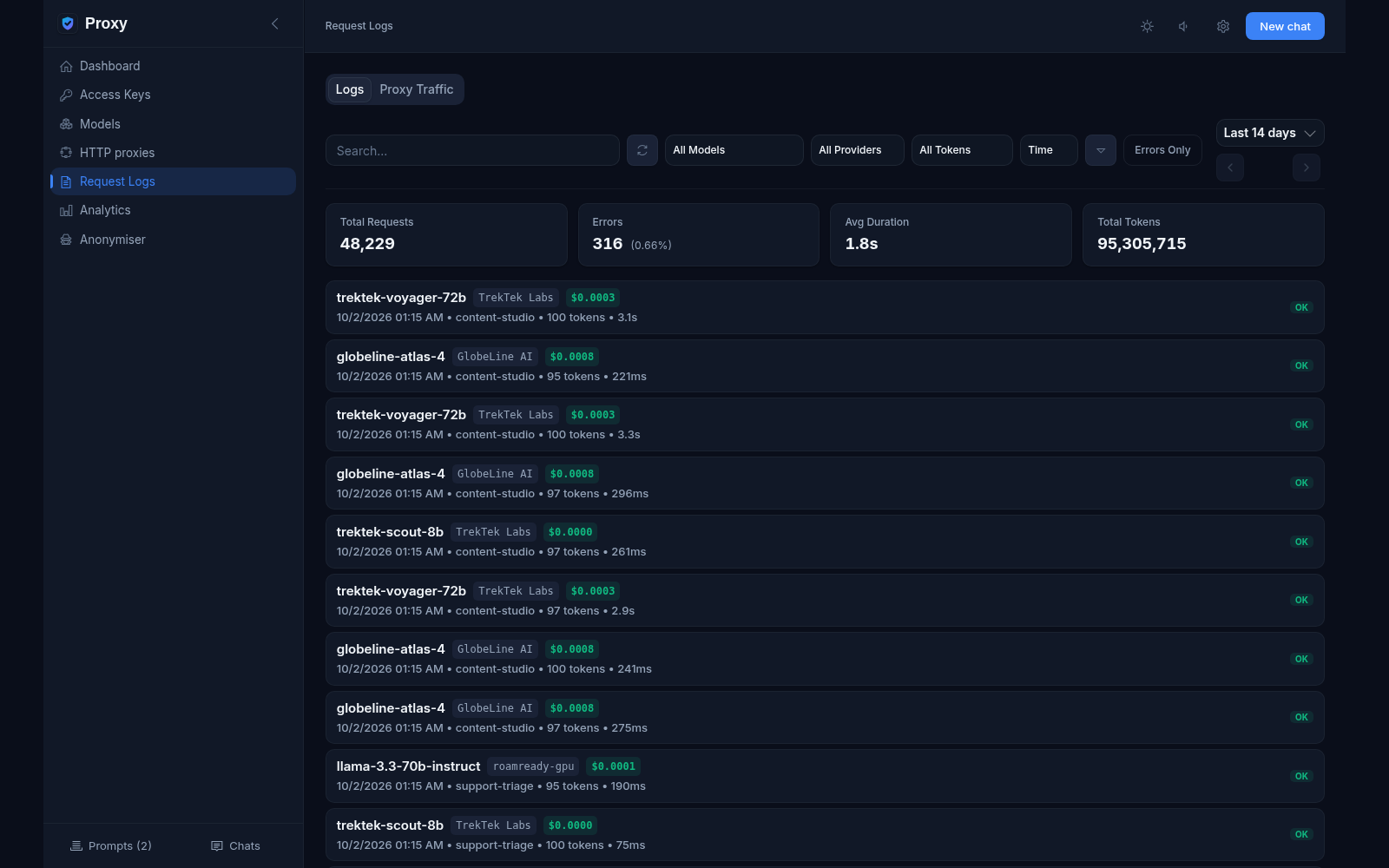Click the Anonymiser icon in sidebar
1389x868 pixels.
pos(66,240)
